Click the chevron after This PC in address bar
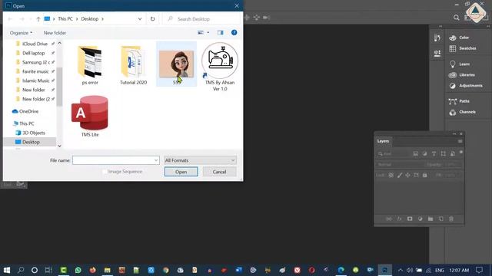492x276 pixels. [77, 18]
